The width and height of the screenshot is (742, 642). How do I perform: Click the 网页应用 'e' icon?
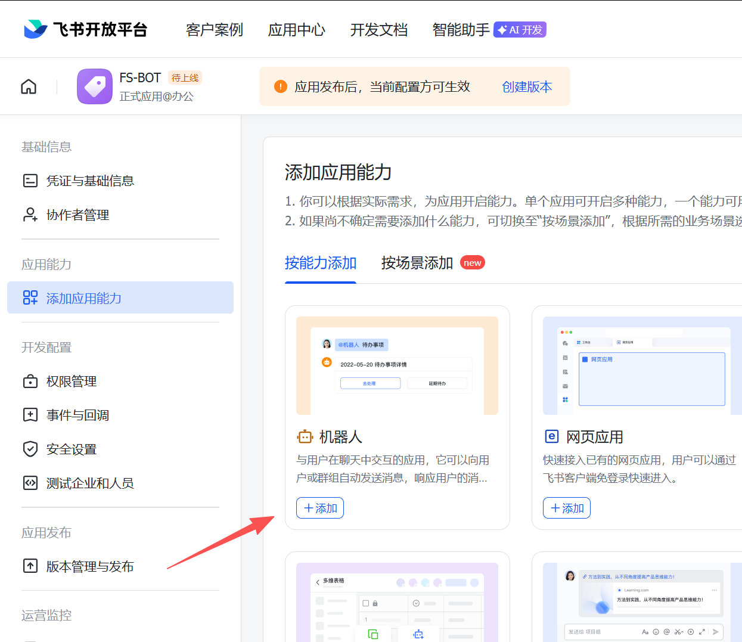pos(552,436)
